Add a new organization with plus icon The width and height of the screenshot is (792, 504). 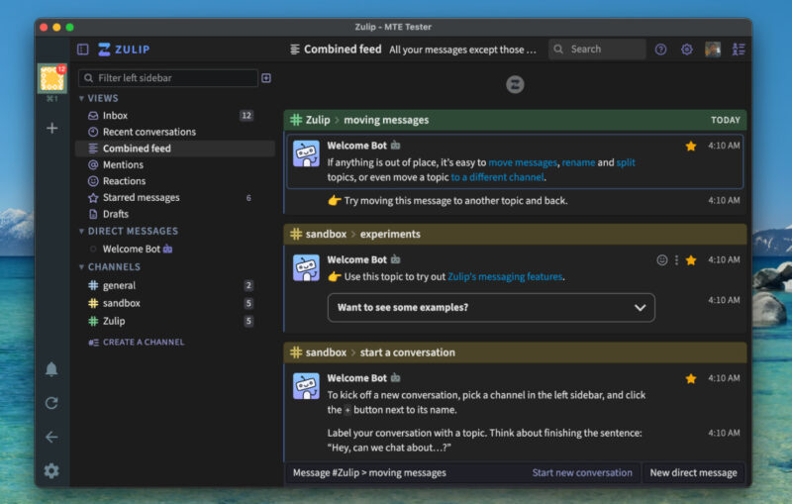(52, 129)
